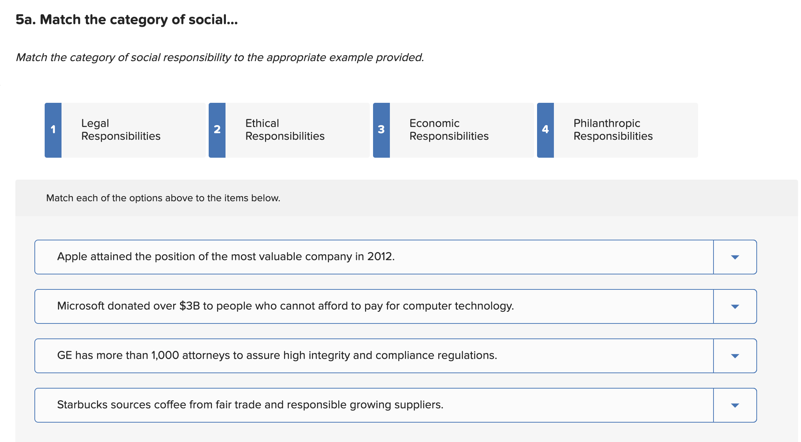
Task: Expand dropdown for the GE attorneys statement
Action: point(735,356)
